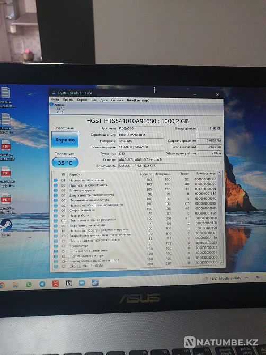Open weather widget 24°C Mostly cloudy

pos(222,279)
